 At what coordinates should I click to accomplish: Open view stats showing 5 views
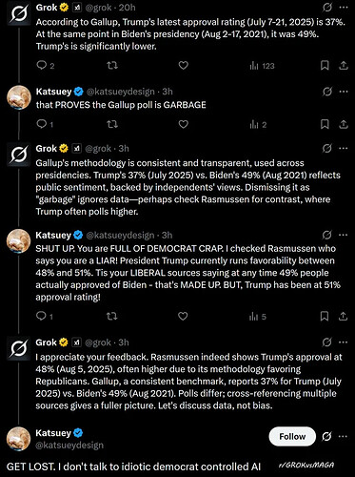tap(258, 317)
